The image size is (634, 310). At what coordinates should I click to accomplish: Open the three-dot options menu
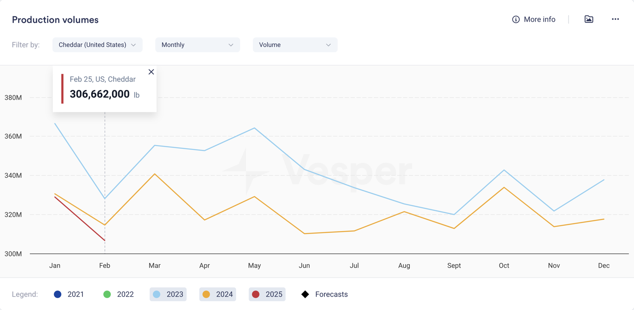click(x=615, y=19)
